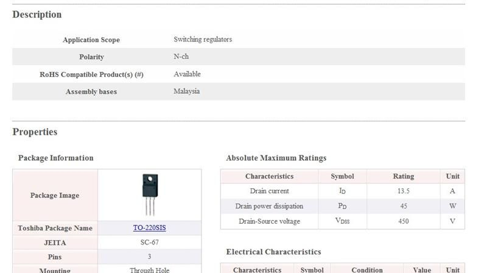Open the TO-220SIS package link
The width and height of the screenshot is (487, 273).
(149, 228)
